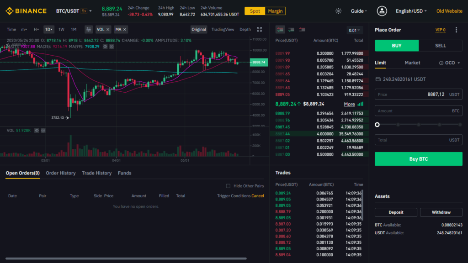Open the 1D interval dropdown
This screenshot has width=468, height=263.
[48, 29]
